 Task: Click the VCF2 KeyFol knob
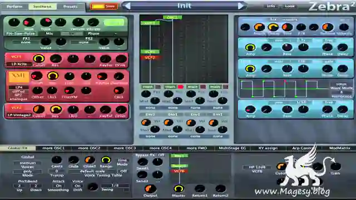tap(106, 110)
